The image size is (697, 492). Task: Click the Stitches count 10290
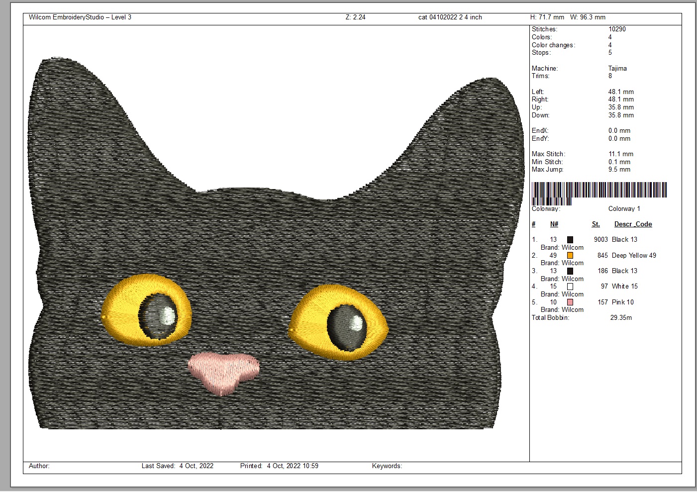coord(617,29)
